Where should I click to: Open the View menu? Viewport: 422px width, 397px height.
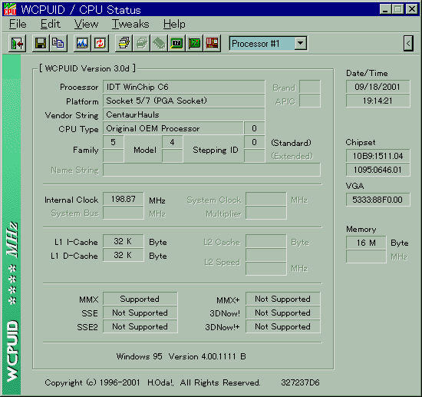coord(87,25)
